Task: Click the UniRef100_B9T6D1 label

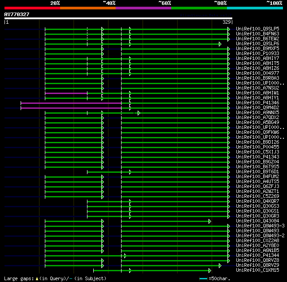Action: click(257, 172)
